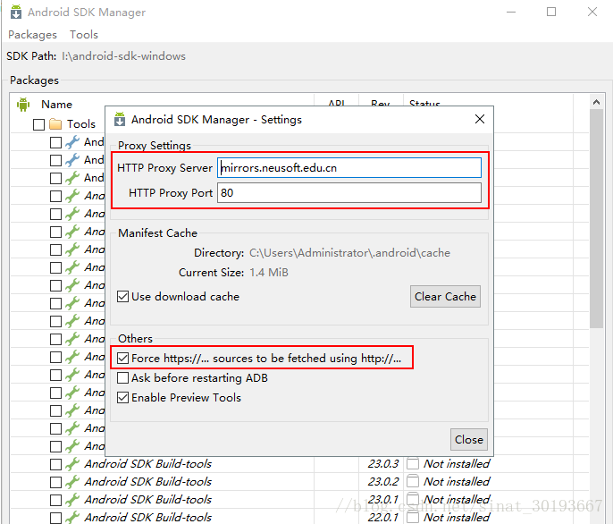Click wrench icon of Build-tools 23.0.1
The height and width of the screenshot is (524, 613).
72,500
